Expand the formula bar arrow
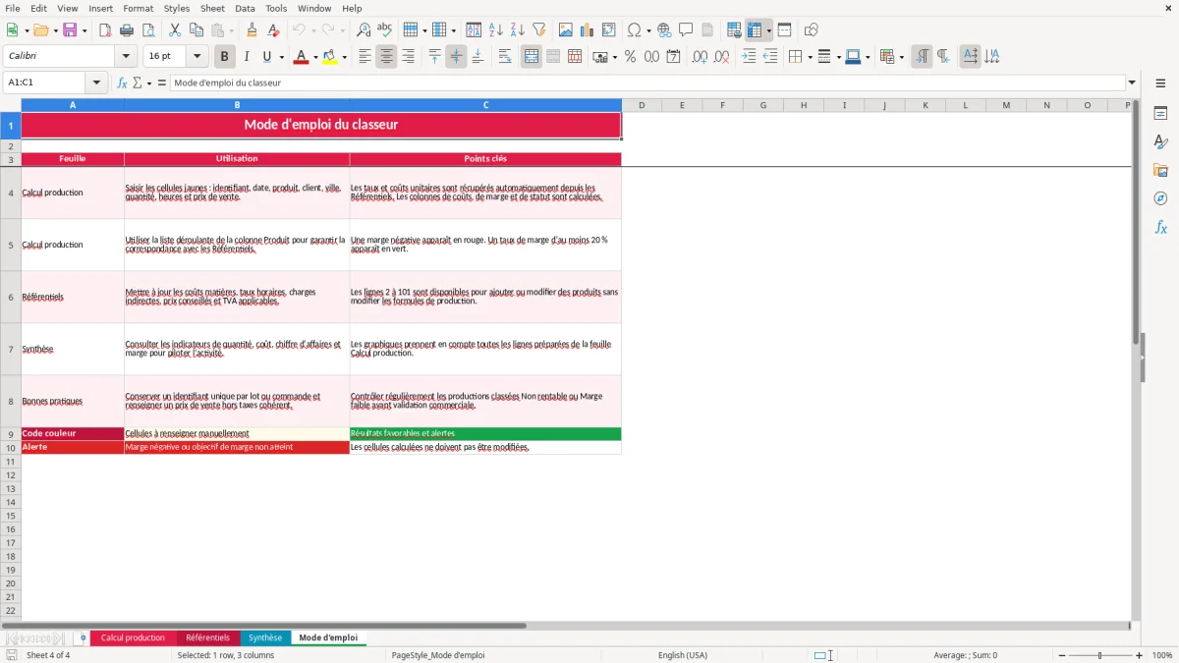The height and width of the screenshot is (663, 1179). pos(1132,83)
